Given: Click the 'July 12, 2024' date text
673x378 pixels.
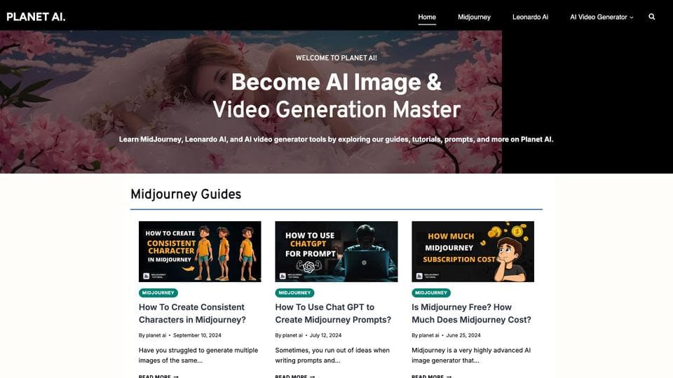Looking at the screenshot, I should coord(325,335).
